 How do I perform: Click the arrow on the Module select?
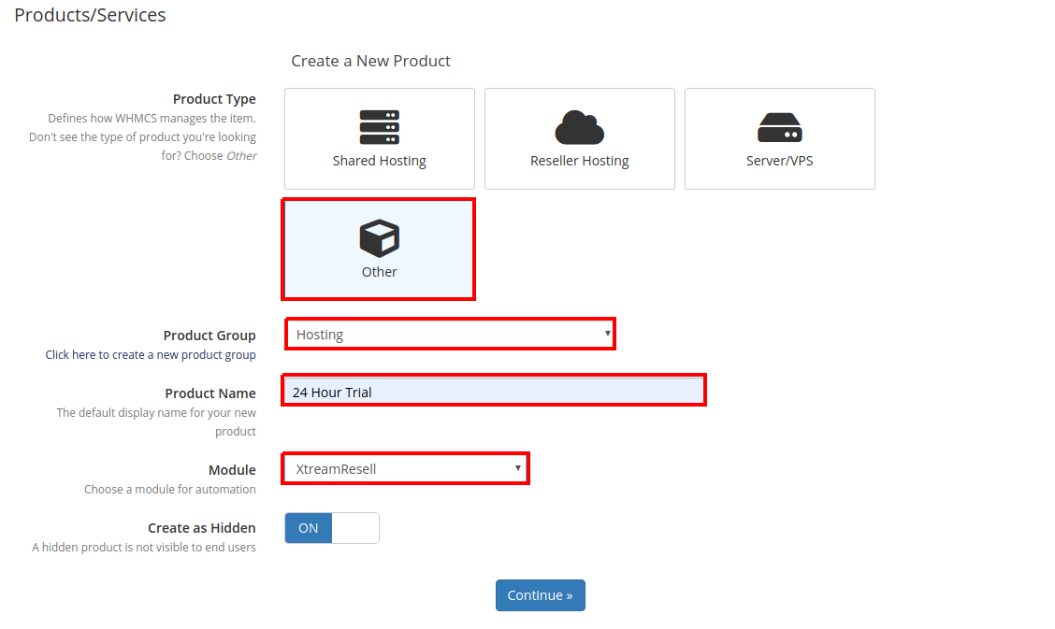[x=518, y=467]
